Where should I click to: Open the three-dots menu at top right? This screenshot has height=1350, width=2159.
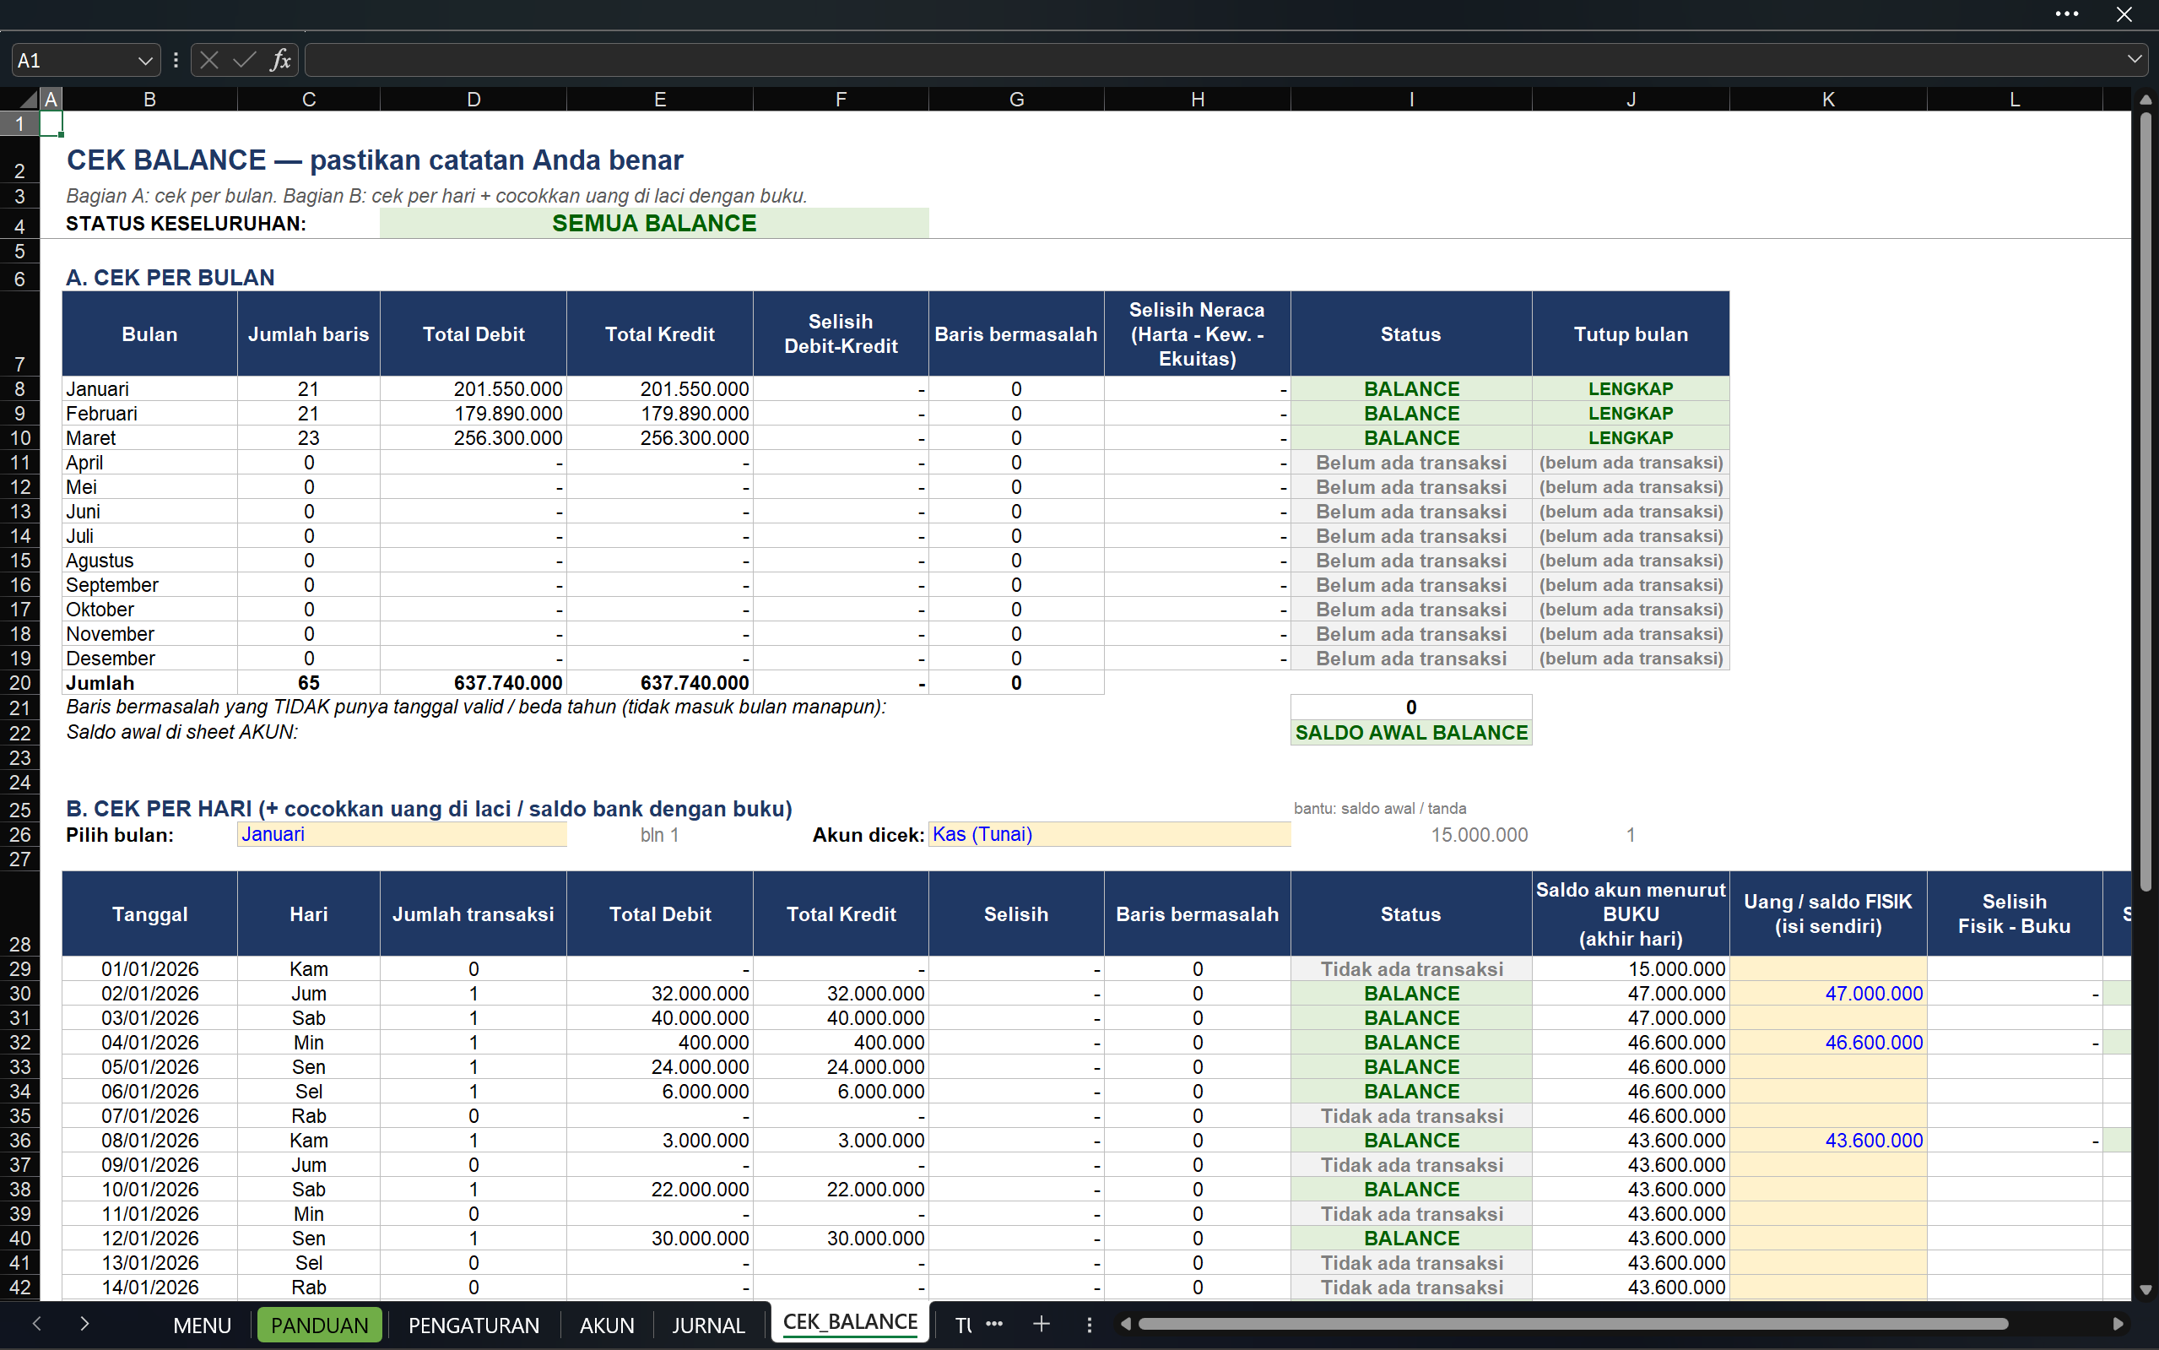tap(2067, 14)
